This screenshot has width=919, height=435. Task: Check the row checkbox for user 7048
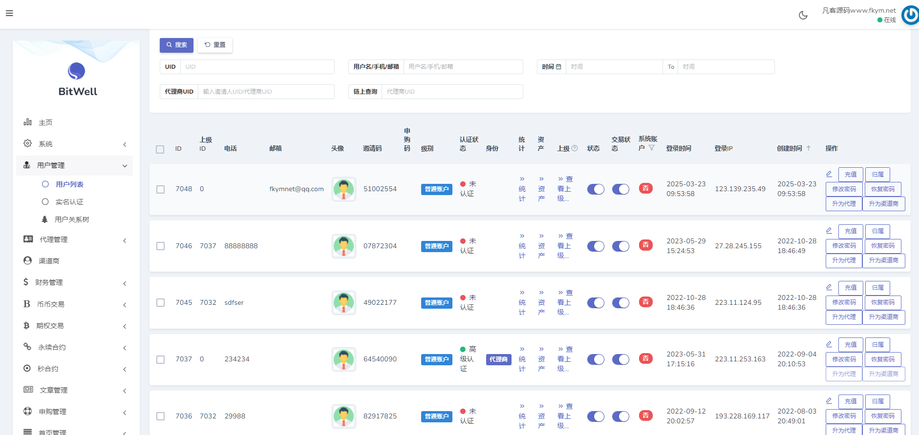point(160,189)
